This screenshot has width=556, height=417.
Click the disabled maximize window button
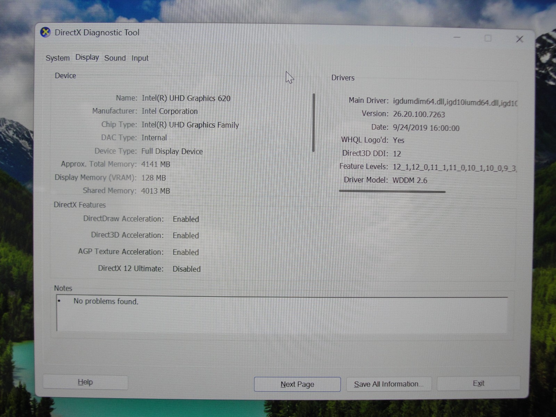pos(488,38)
